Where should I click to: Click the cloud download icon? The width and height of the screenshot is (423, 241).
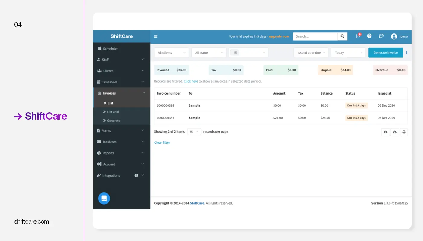(x=395, y=132)
